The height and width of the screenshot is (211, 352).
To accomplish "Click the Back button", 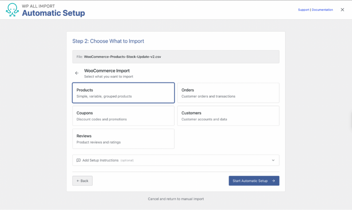I will [x=82, y=181].
